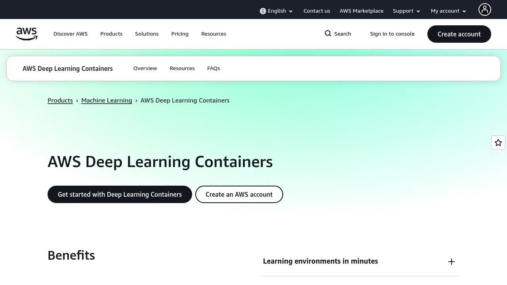Open the Discover AWS menu

pyautogui.click(x=71, y=34)
